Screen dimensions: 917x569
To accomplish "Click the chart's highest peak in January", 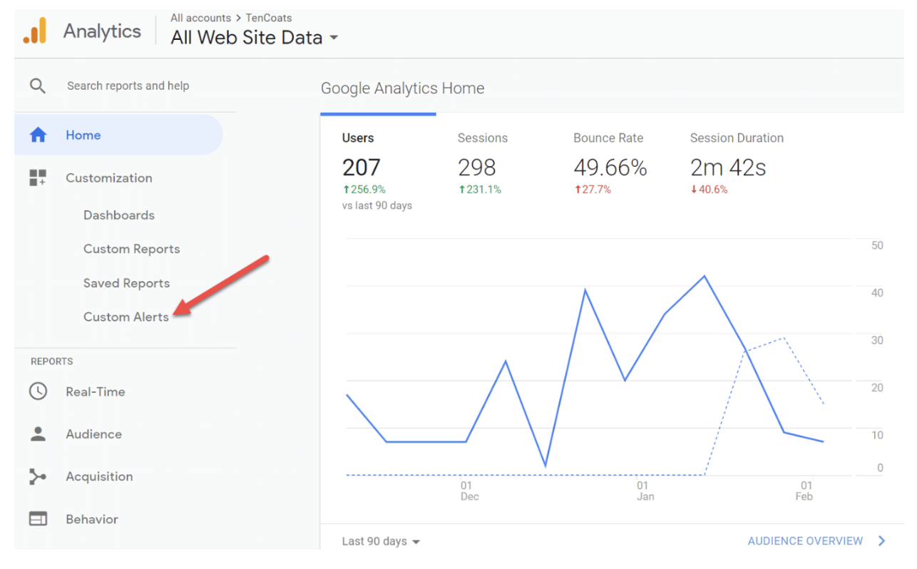I will (705, 276).
